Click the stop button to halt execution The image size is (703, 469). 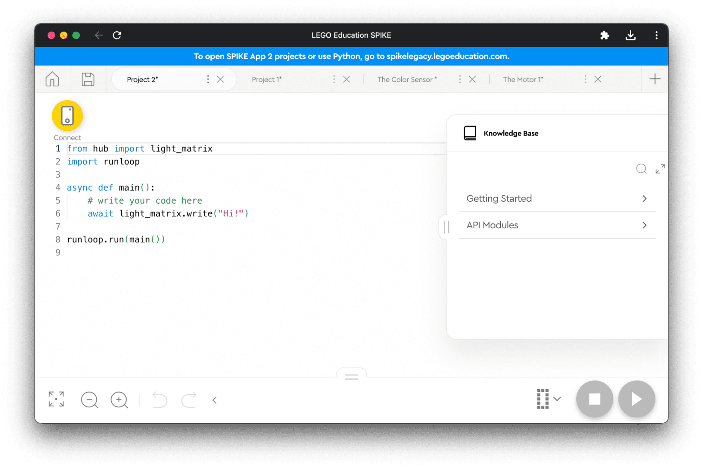click(595, 399)
